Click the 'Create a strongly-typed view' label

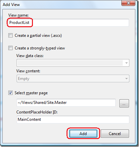tap(40, 48)
